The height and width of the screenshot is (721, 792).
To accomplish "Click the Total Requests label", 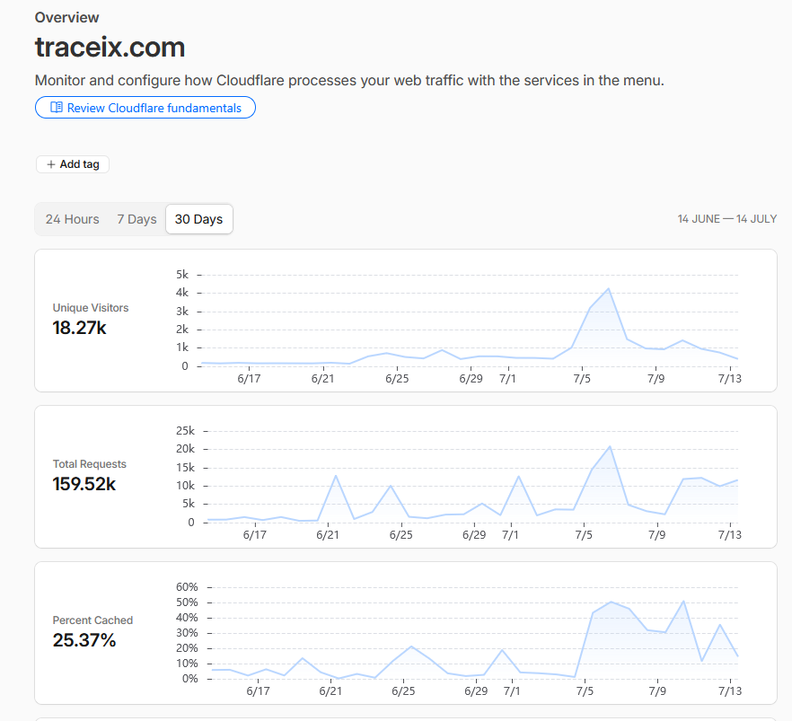I will [x=90, y=464].
